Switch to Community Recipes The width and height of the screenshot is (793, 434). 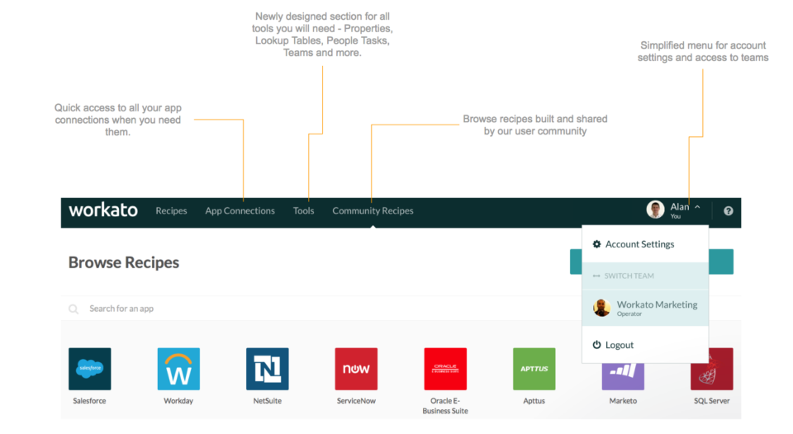click(373, 211)
